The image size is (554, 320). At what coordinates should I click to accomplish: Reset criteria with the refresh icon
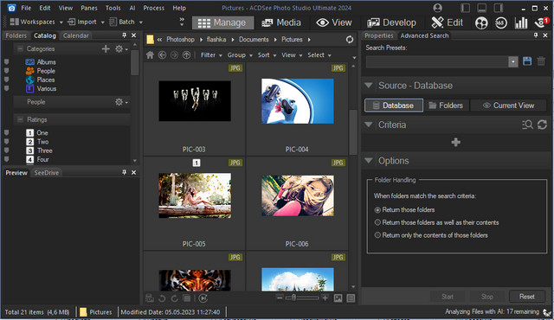543,125
